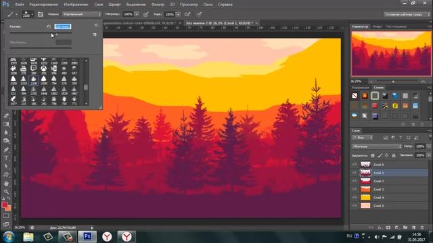
Task: Click the brush size slider track
Action: click(x=41, y=32)
